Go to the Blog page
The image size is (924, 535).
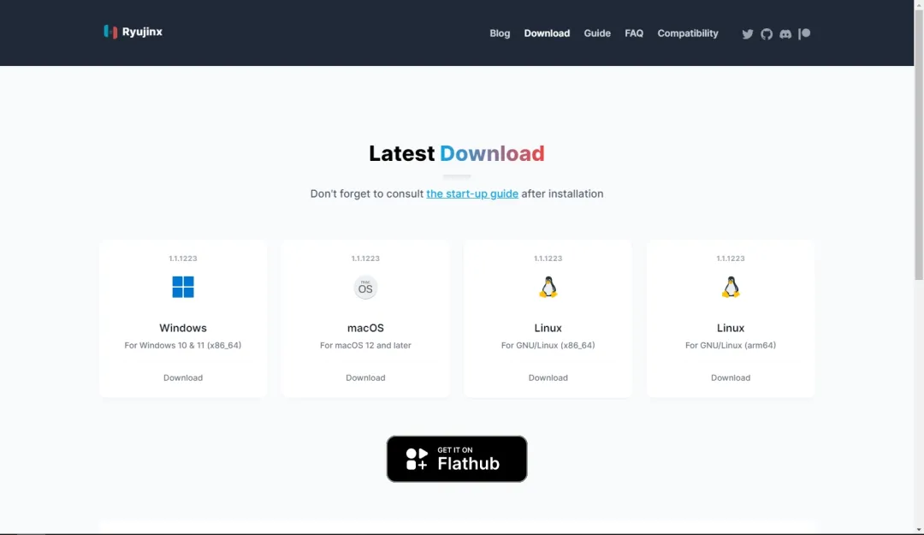click(x=500, y=33)
